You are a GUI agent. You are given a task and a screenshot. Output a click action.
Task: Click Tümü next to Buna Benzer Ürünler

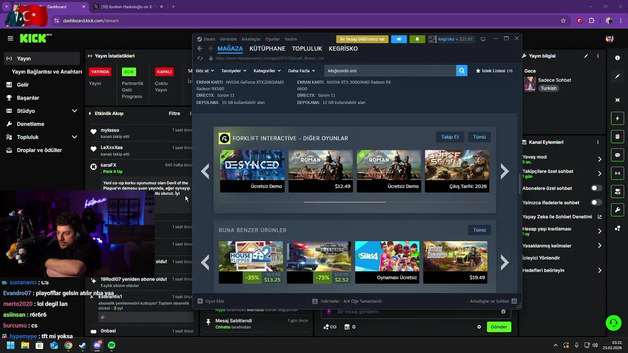(479, 230)
